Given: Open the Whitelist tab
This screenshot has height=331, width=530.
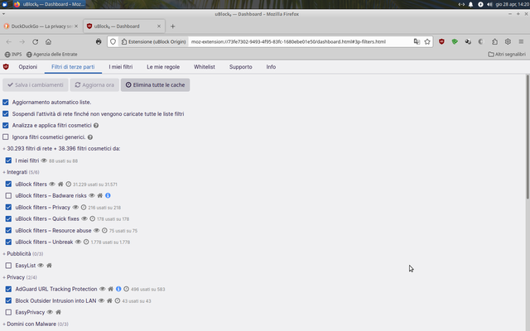Looking at the screenshot, I should click(x=205, y=67).
